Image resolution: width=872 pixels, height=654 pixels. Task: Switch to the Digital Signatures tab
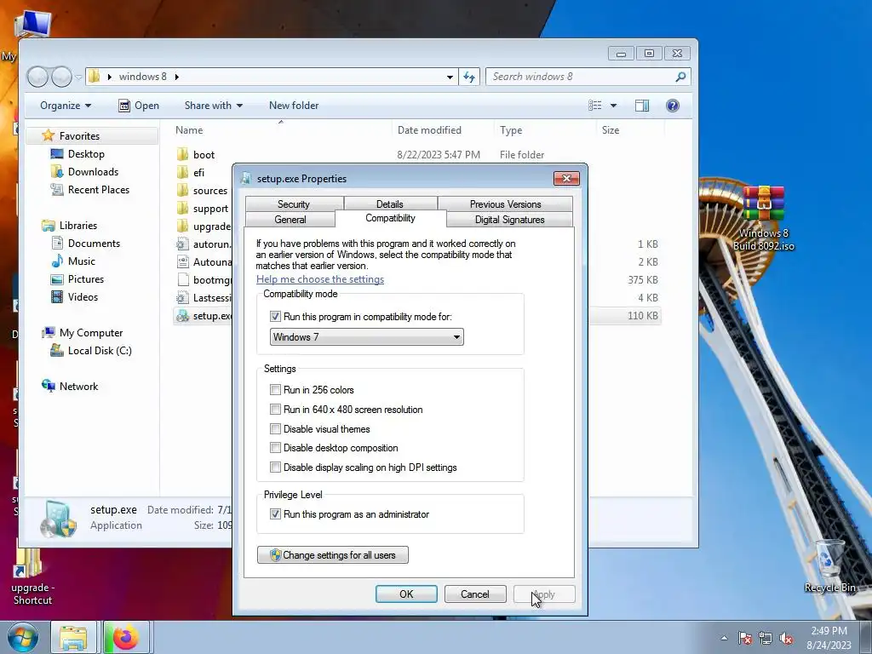coord(509,219)
